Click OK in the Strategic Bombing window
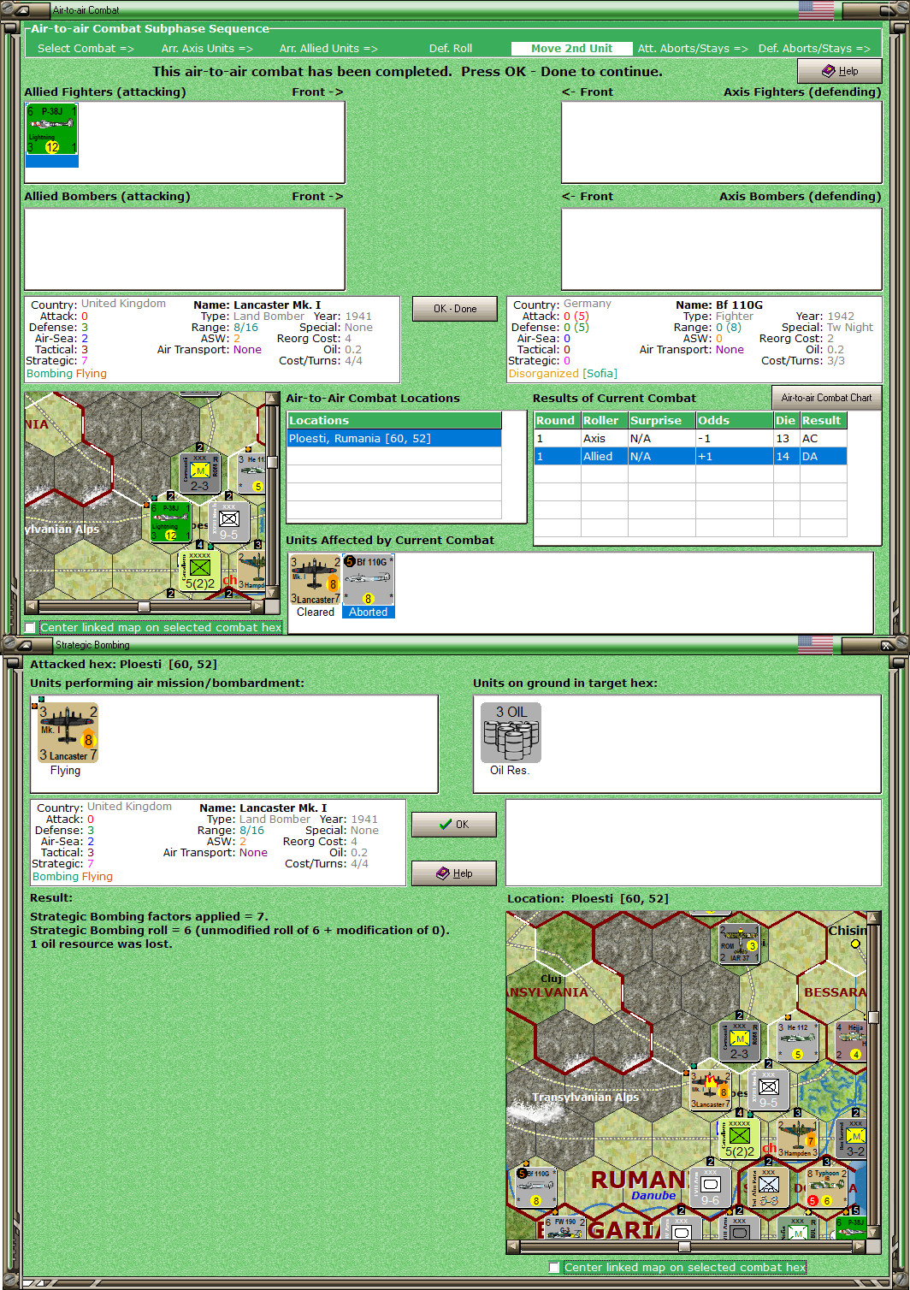This screenshot has height=1290, width=910. tap(454, 825)
